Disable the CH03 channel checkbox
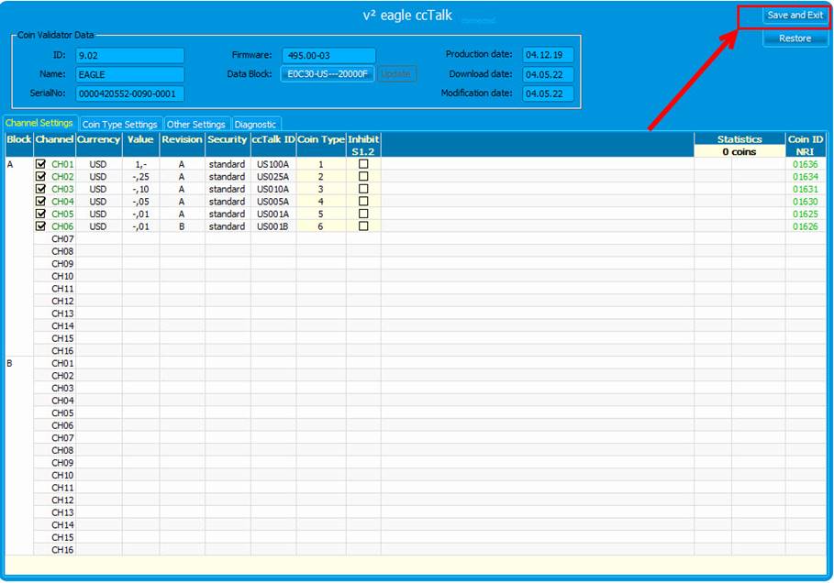This screenshot has width=834, height=583. [x=40, y=189]
